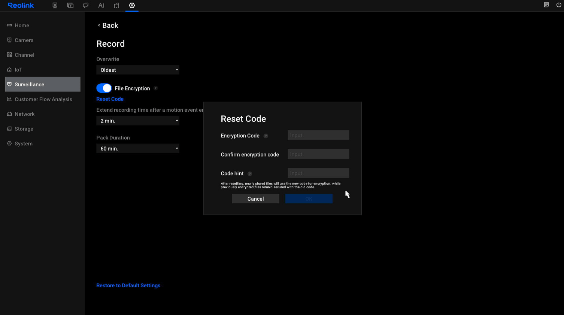This screenshot has height=315, width=564.
Task: Click the Code hint help icon
Action: 250,174
